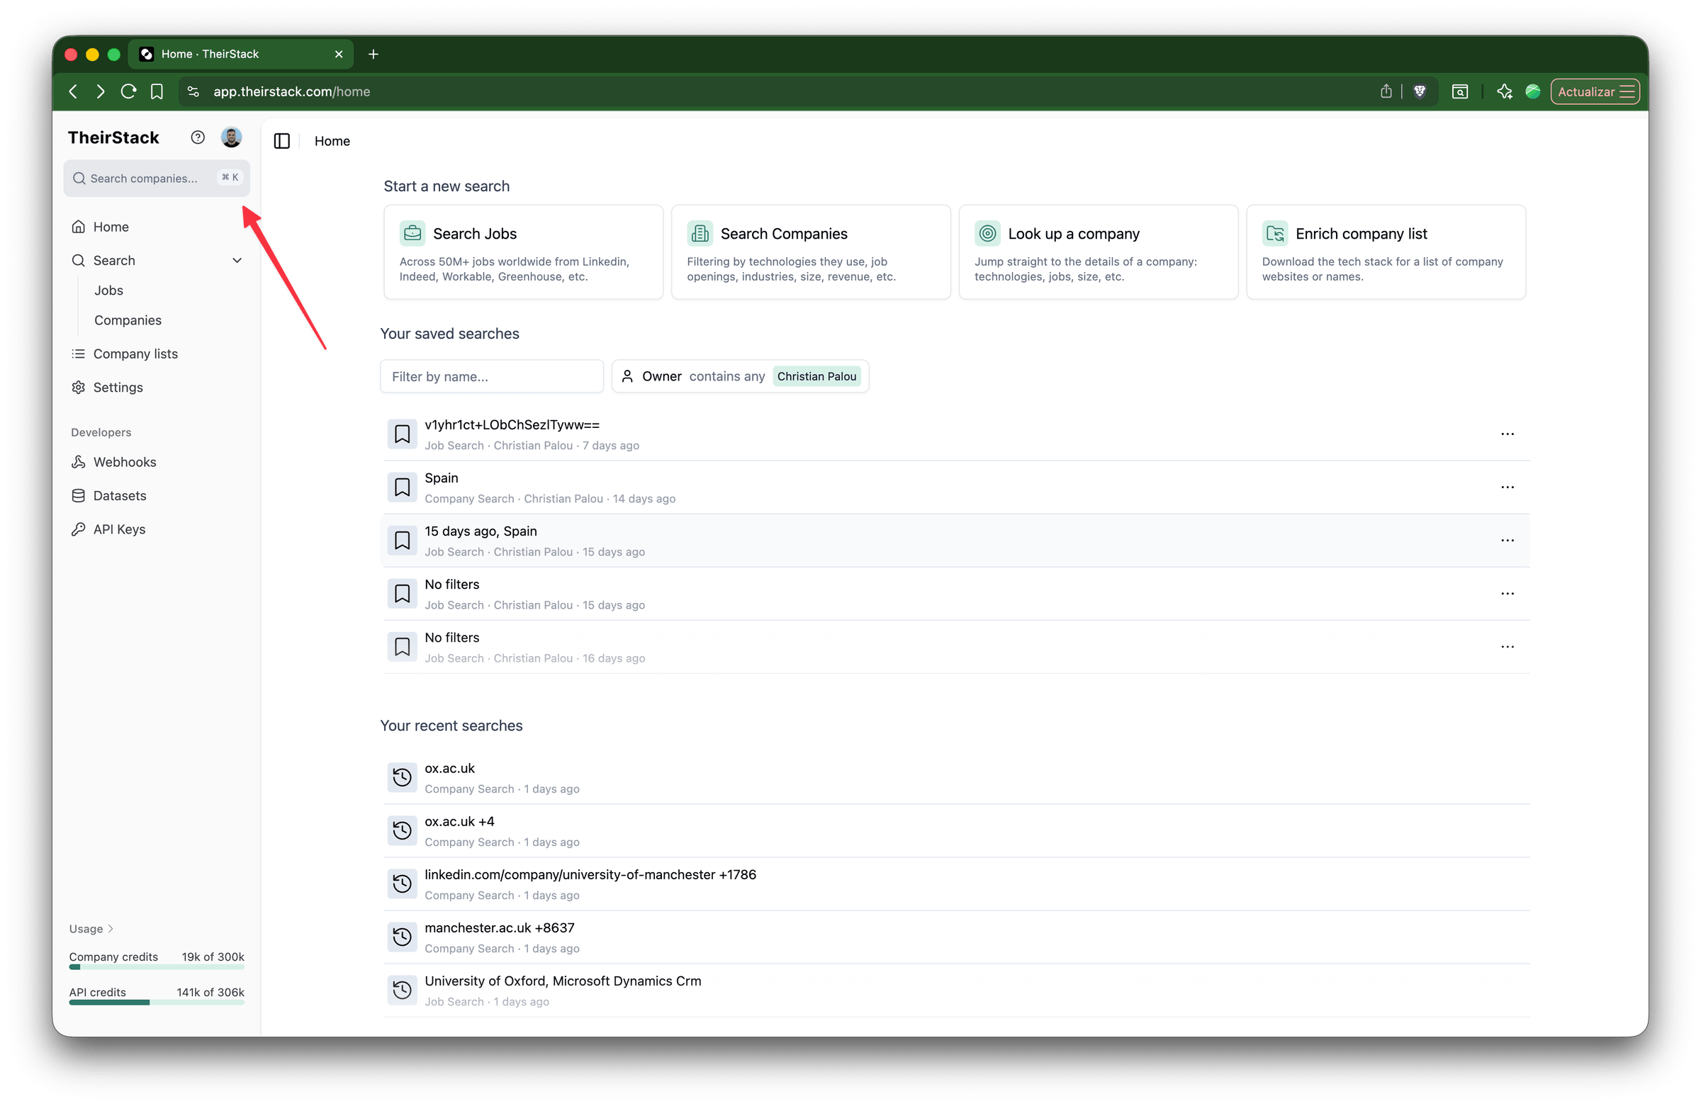Click the Enrich company list icon
The width and height of the screenshot is (1701, 1106).
[1275, 233]
